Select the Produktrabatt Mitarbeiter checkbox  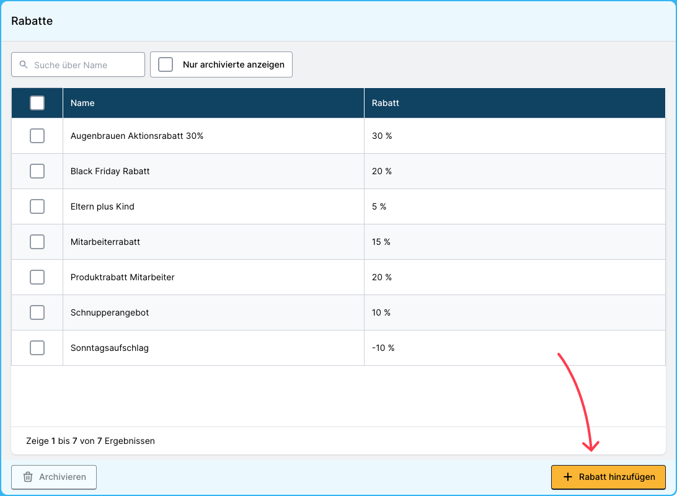pyautogui.click(x=37, y=277)
